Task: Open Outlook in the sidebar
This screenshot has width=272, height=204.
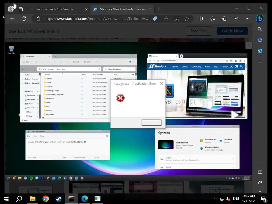Action: 260,51
